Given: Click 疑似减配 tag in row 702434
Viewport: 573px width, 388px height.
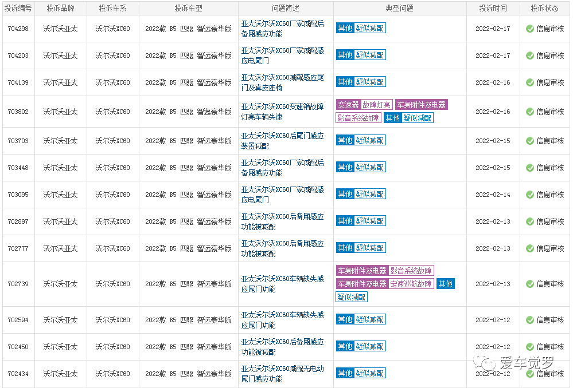Looking at the screenshot, I should click(370, 374).
